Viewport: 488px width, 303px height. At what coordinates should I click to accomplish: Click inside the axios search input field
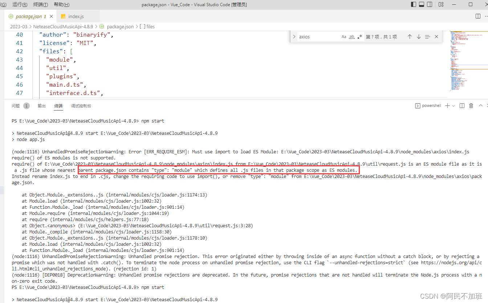(x=320, y=36)
